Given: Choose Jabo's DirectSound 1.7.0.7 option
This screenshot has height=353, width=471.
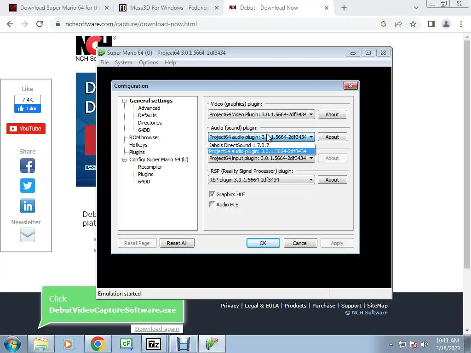Looking at the screenshot, I should (261, 145).
